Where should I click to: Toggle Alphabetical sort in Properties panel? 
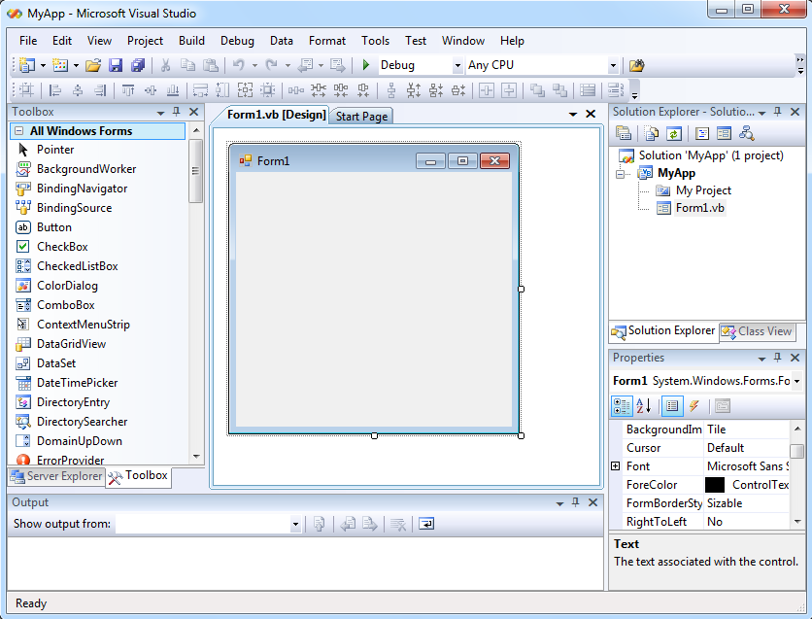pyautogui.click(x=643, y=406)
